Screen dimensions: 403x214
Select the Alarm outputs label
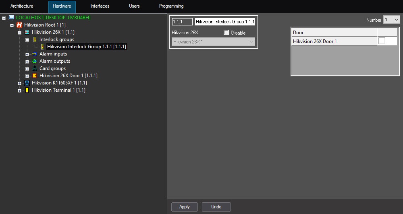[x=55, y=61]
